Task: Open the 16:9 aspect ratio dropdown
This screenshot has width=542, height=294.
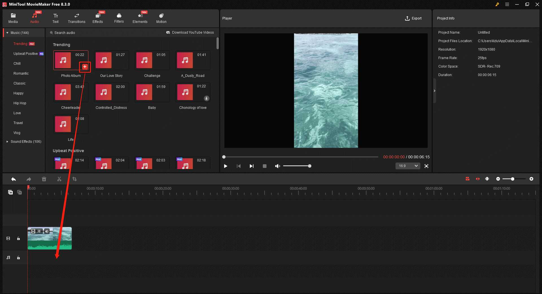Action: [408, 166]
